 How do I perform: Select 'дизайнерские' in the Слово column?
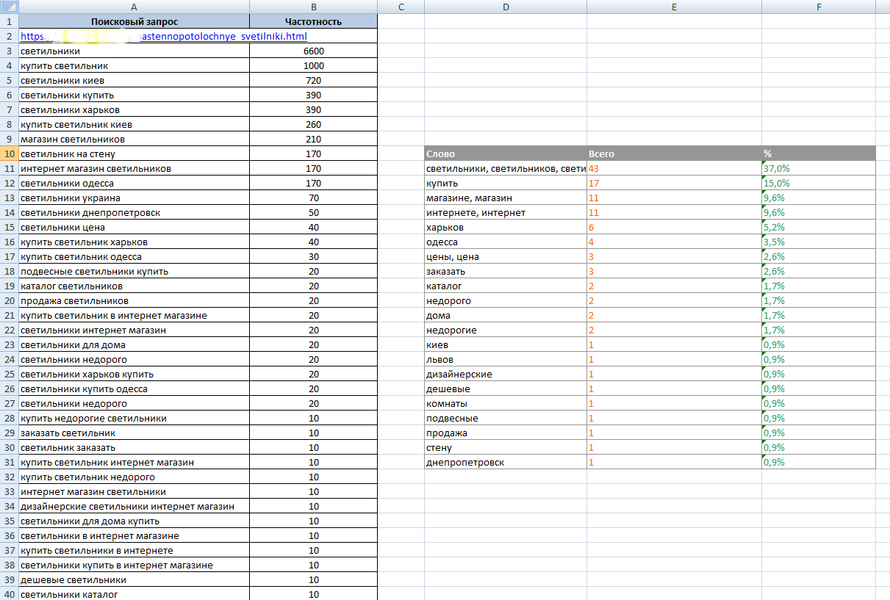click(506, 375)
